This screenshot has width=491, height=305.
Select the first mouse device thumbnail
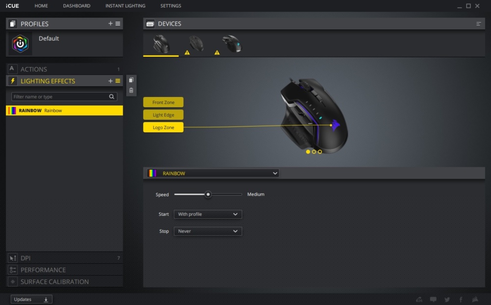161,44
